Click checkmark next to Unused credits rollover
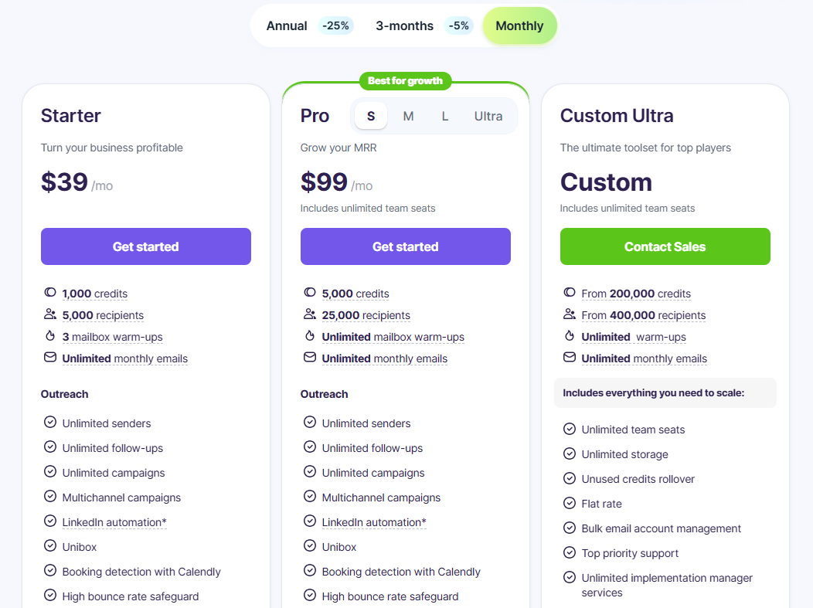 pyautogui.click(x=570, y=478)
